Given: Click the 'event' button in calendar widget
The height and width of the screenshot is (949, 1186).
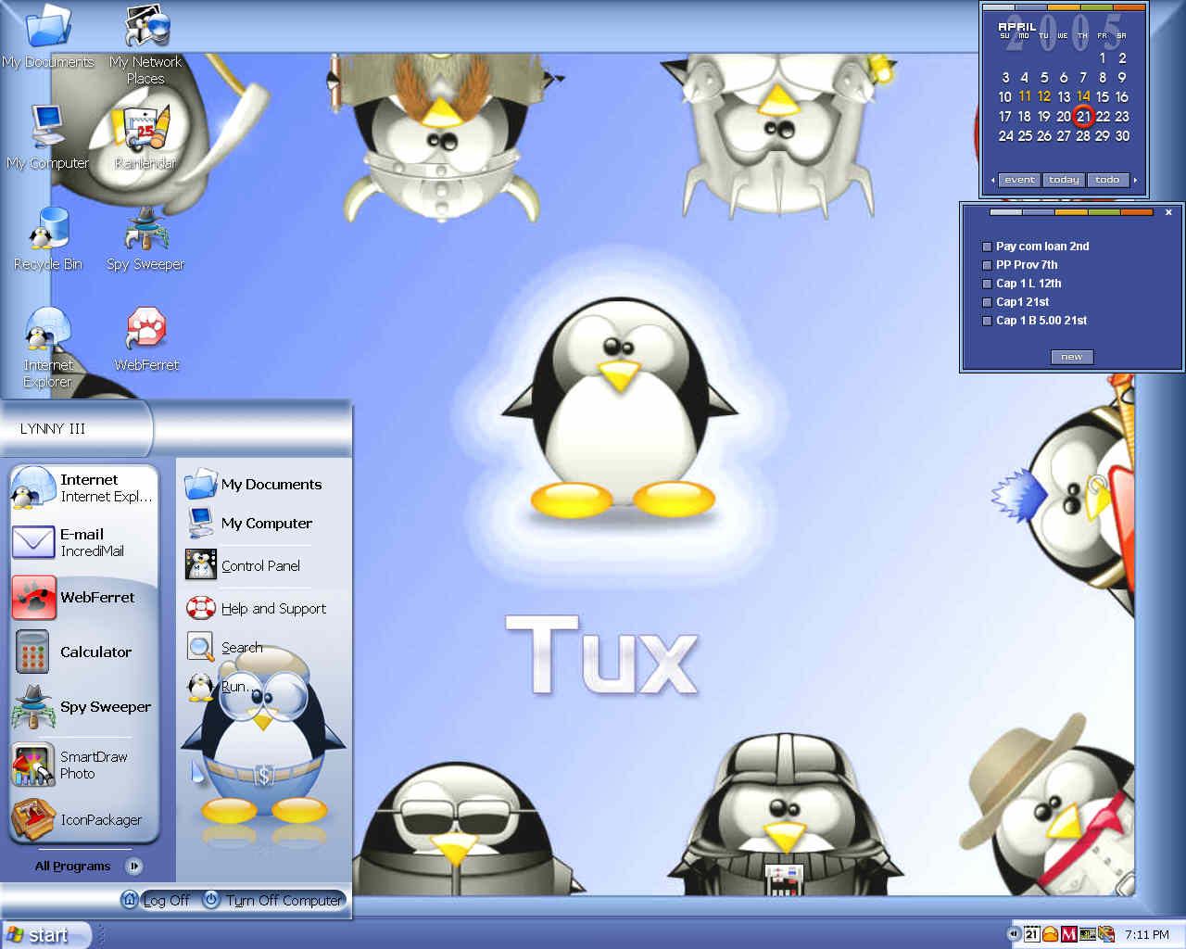Looking at the screenshot, I should tap(1019, 180).
